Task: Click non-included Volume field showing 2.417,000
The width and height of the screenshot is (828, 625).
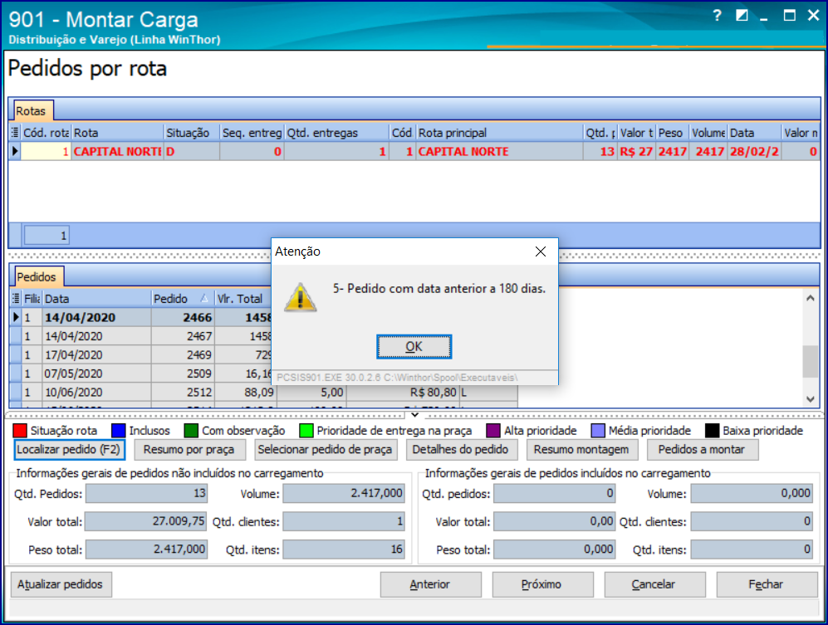Action: pyautogui.click(x=344, y=494)
